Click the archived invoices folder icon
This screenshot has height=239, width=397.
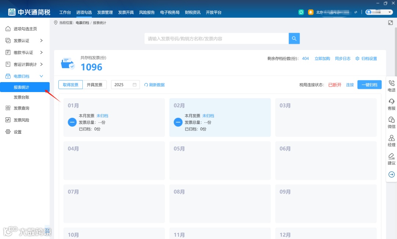67,63
